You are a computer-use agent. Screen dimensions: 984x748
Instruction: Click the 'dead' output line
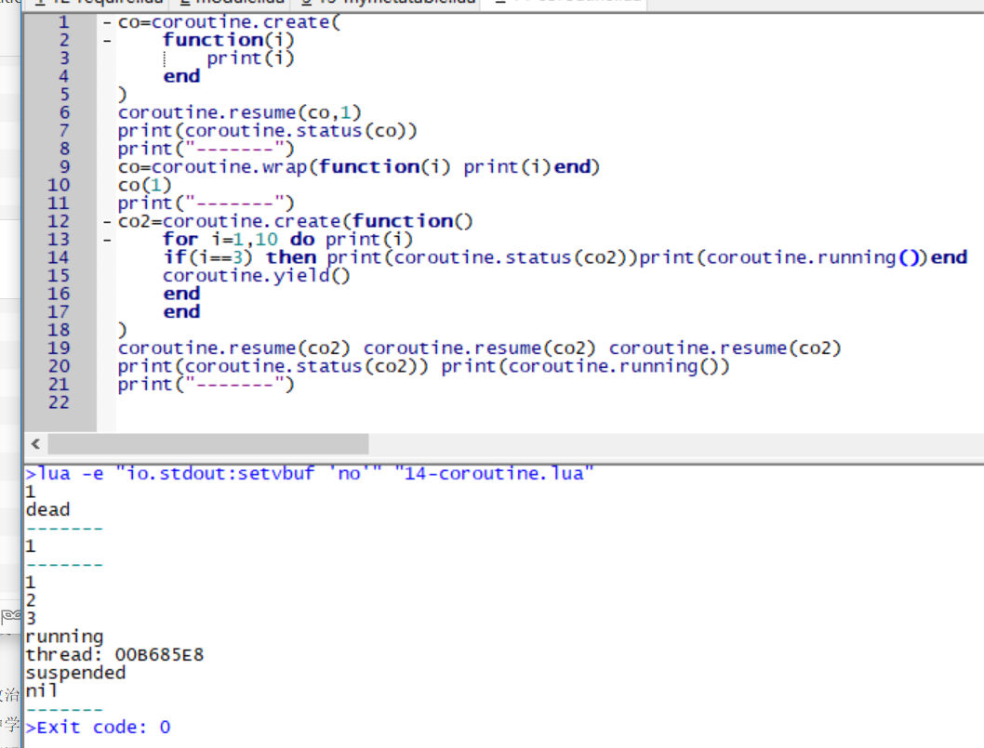pos(47,510)
